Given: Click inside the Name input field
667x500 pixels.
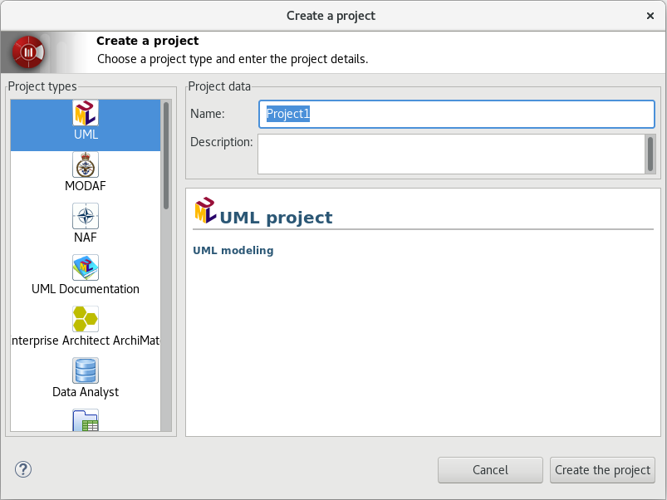Looking at the screenshot, I should [455, 114].
